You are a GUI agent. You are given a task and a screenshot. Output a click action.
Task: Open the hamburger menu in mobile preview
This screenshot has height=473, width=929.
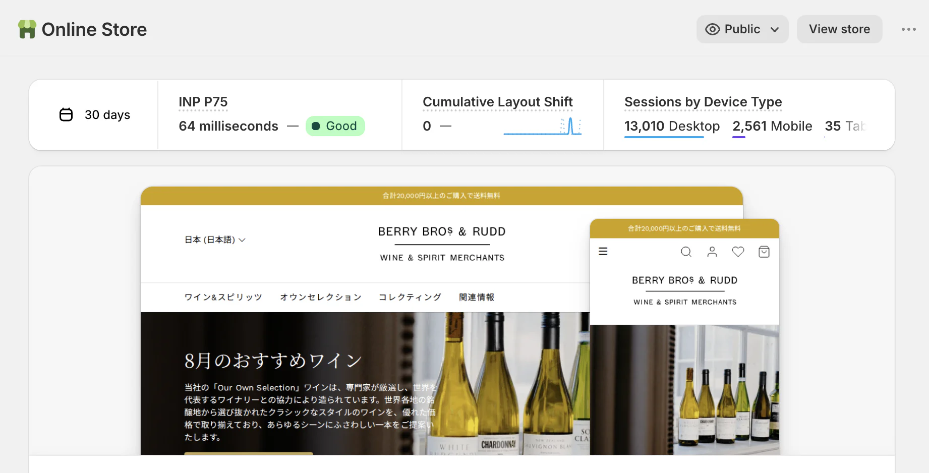pyautogui.click(x=603, y=251)
